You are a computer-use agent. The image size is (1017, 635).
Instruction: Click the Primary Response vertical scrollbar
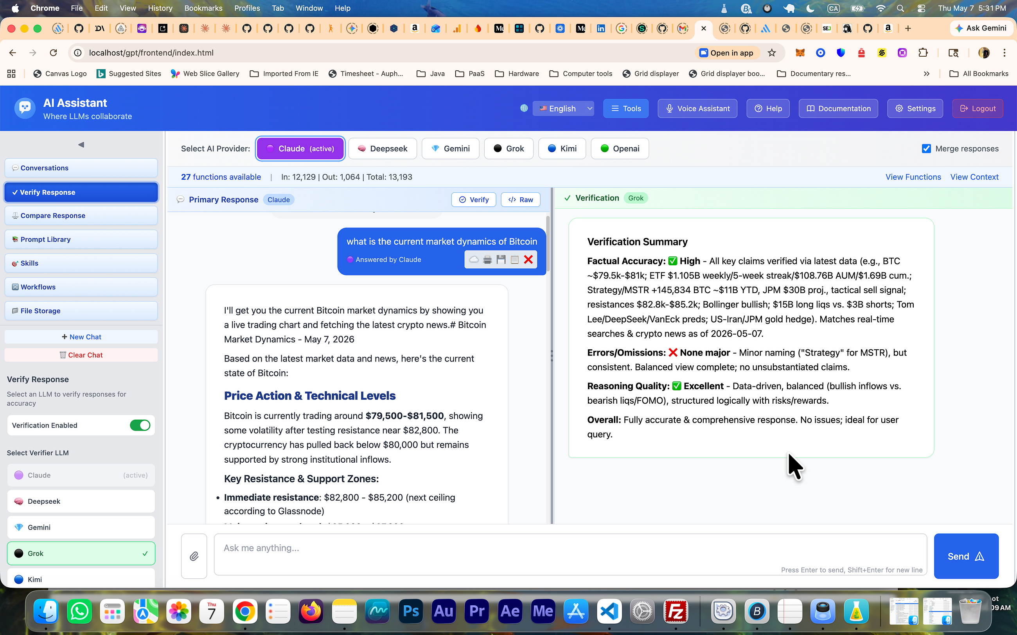548,243
